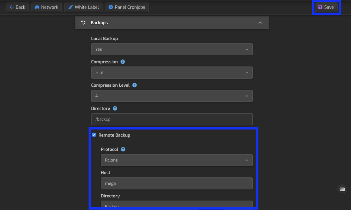Open the Local Backup dropdown
The height and width of the screenshot is (210, 351).
[x=172, y=49]
